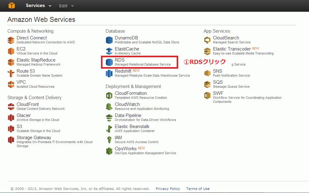309x193 pixels.
Task: Click the DynamoDB icon
Action: point(109,40)
